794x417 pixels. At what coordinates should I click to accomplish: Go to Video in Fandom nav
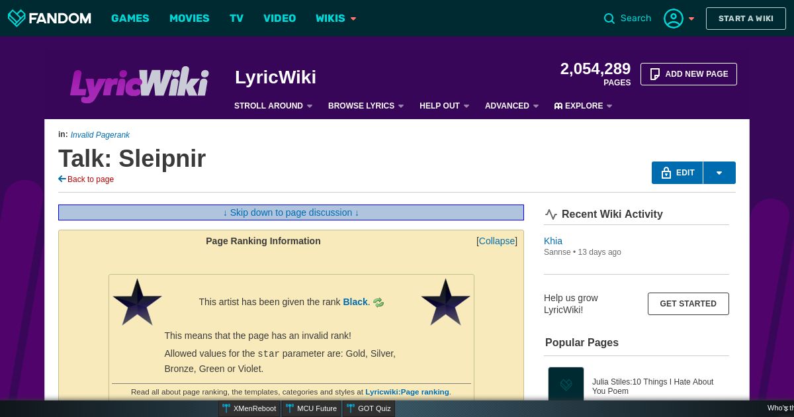(x=280, y=19)
